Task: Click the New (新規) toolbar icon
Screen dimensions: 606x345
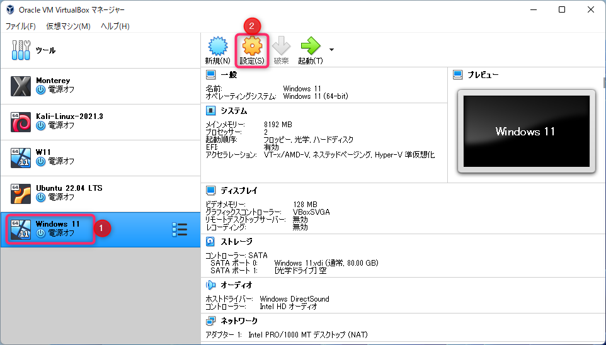Action: [218, 46]
